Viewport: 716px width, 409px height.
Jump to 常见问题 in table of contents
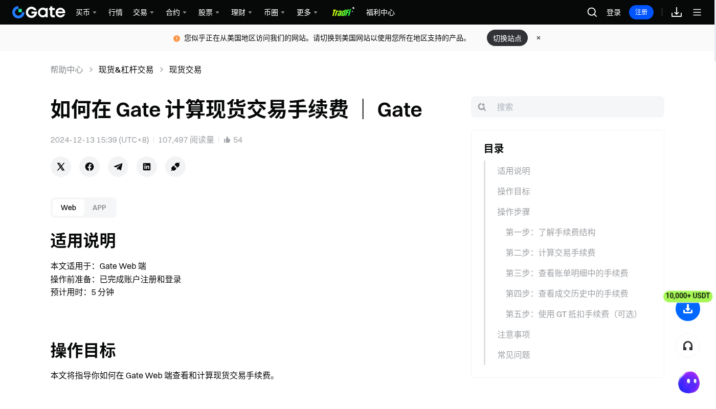pyautogui.click(x=513, y=355)
